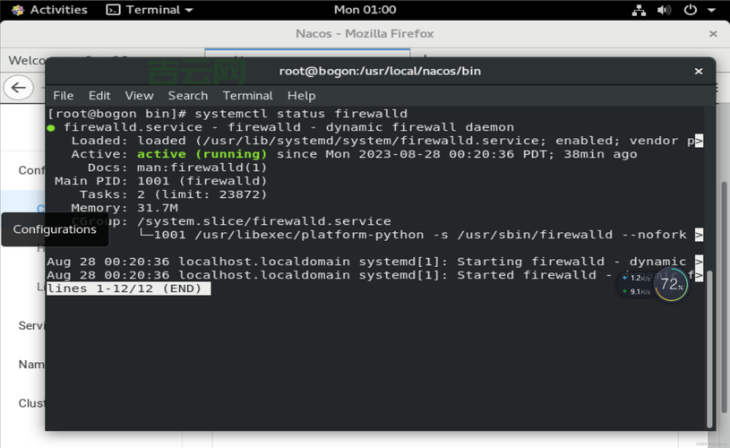The image size is (730, 448).
Task: Open the View menu in terminal
Action: tap(139, 96)
